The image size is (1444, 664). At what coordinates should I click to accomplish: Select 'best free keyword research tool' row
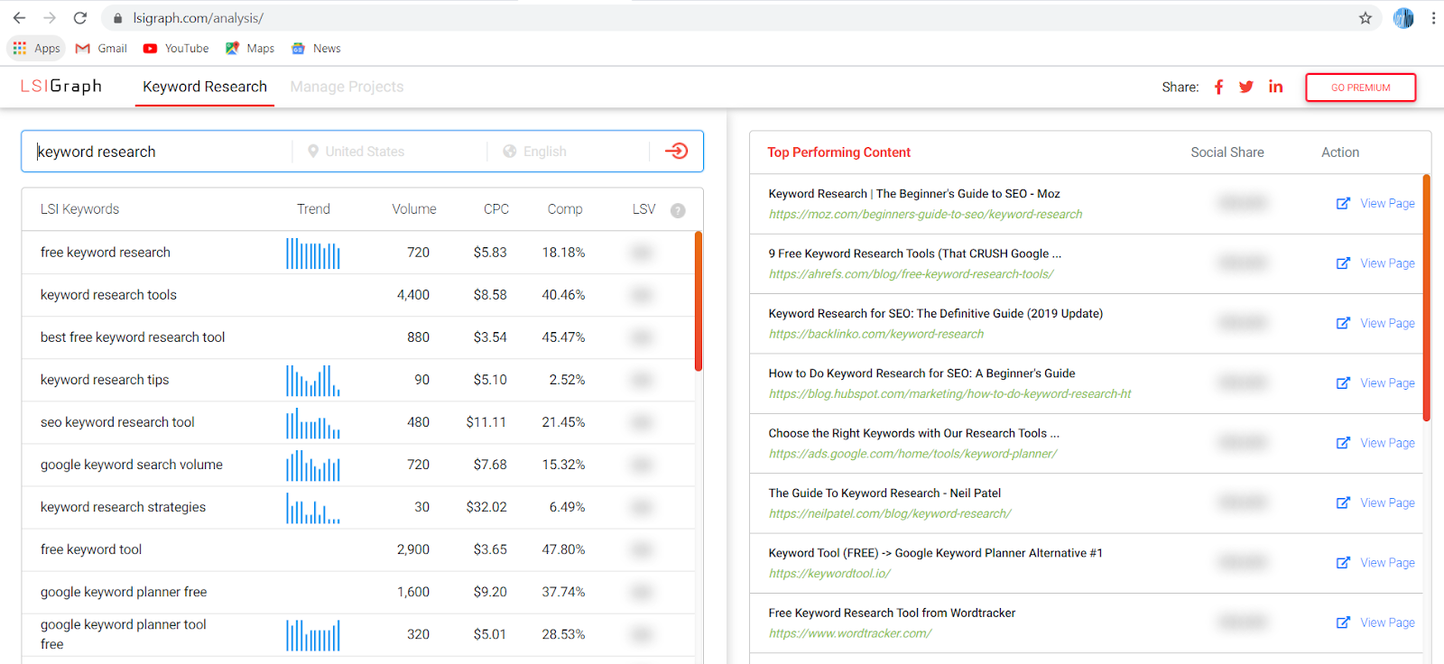tap(358, 337)
